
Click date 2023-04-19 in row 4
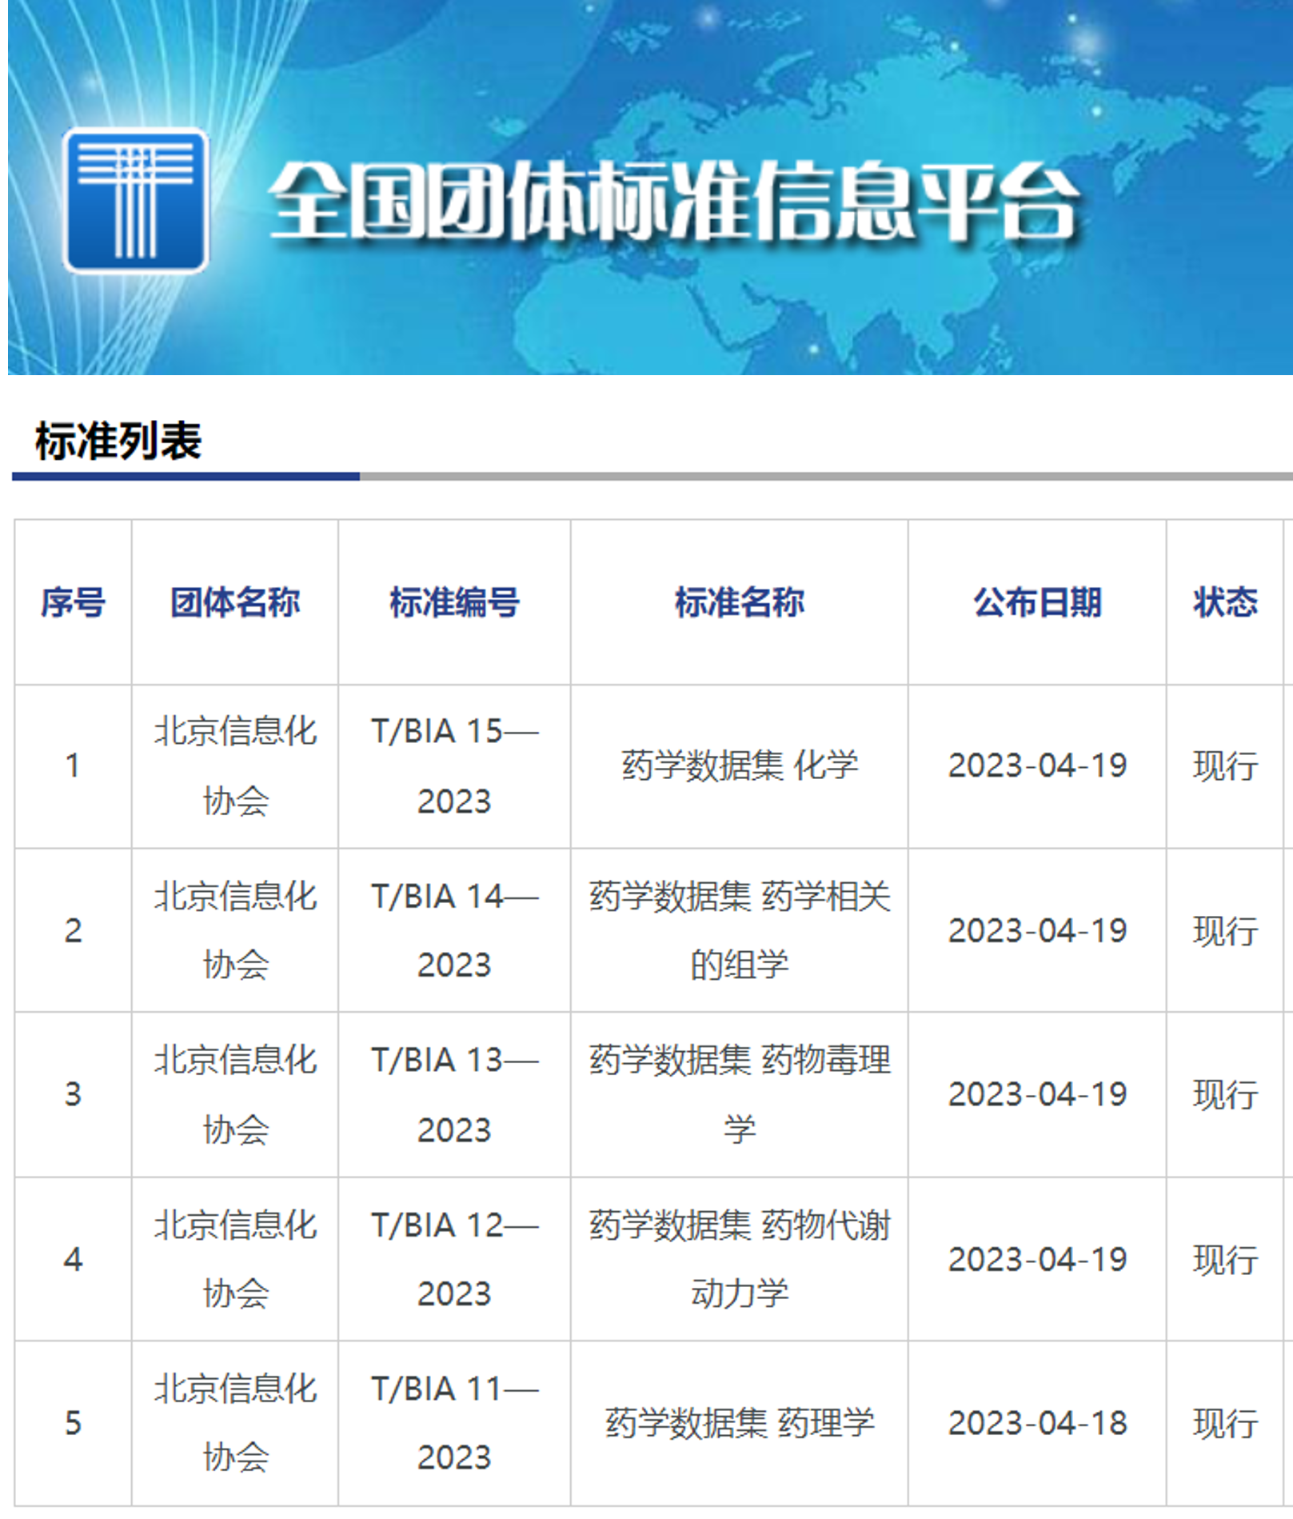point(1037,1259)
